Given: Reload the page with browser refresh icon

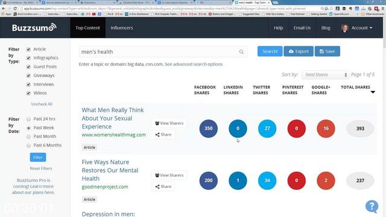Looking at the screenshot, I should (x=15, y=8).
